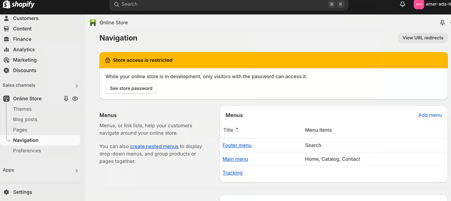This screenshot has width=451, height=201.
Task: Click the search magnifier icon
Action: (117, 4)
